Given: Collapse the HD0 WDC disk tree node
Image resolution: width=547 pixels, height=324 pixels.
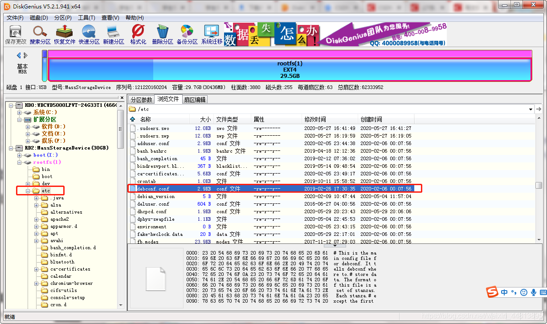Looking at the screenshot, I should click(12, 105).
